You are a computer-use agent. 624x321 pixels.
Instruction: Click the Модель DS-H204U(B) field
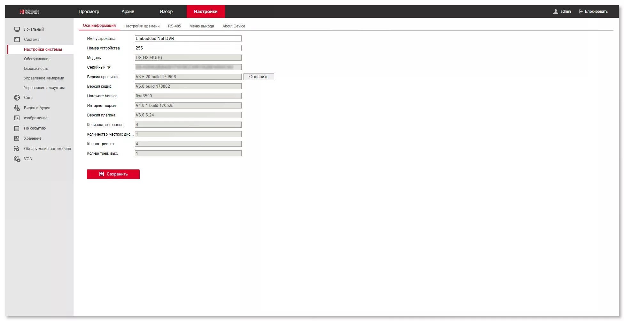(x=188, y=58)
